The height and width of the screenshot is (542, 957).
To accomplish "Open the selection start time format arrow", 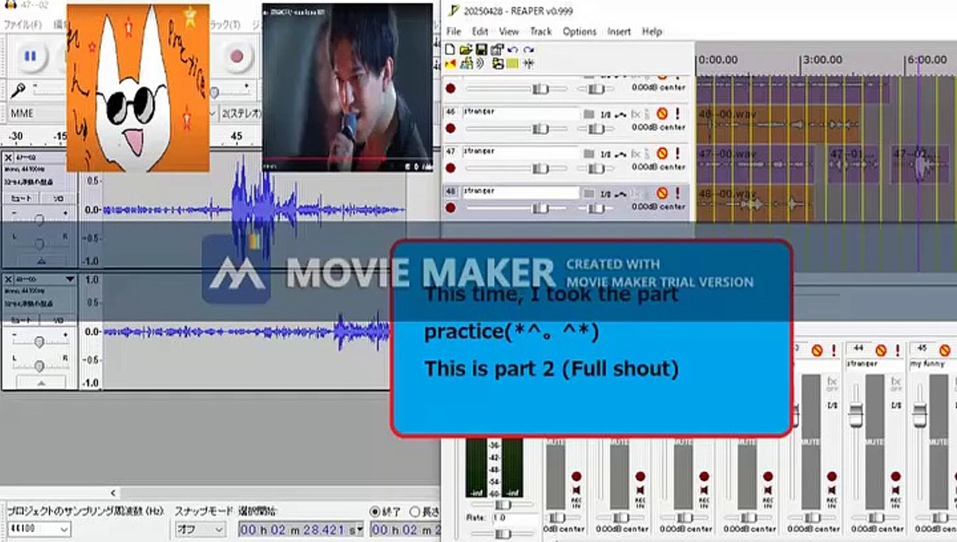I will (x=361, y=530).
